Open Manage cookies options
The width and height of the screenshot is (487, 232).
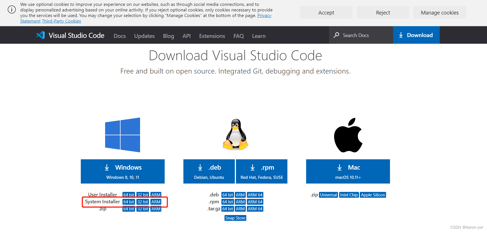click(440, 13)
